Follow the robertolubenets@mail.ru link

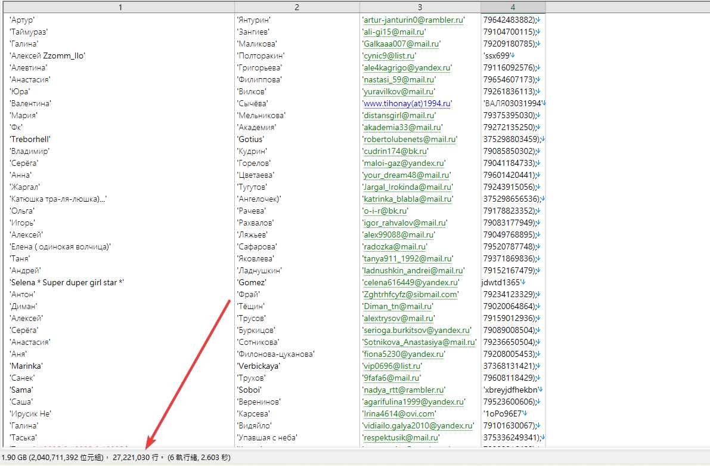(x=410, y=139)
